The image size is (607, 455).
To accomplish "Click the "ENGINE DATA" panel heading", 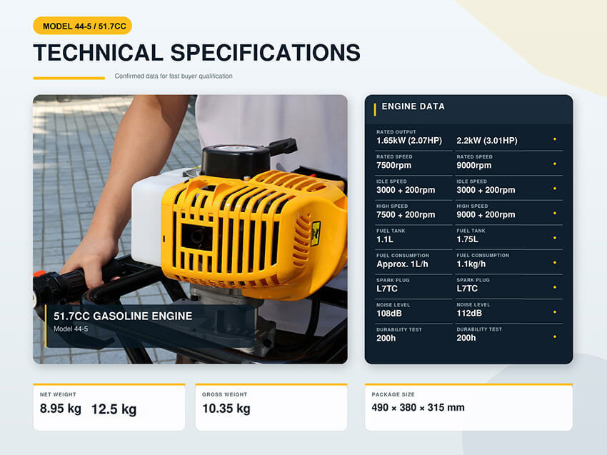I will click(x=413, y=106).
